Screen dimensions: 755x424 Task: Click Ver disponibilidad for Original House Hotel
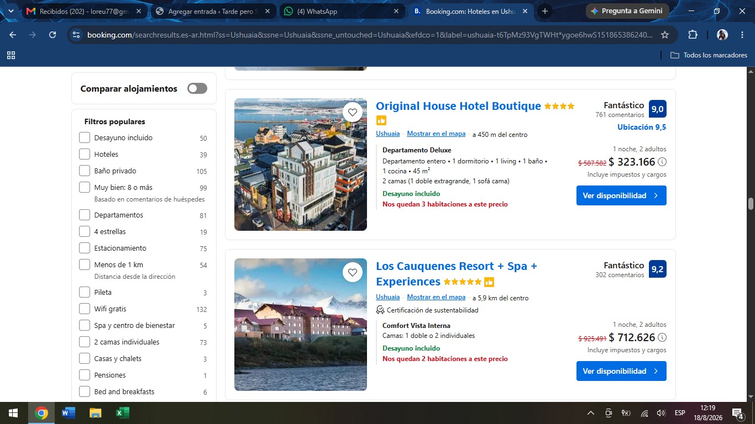pos(621,195)
